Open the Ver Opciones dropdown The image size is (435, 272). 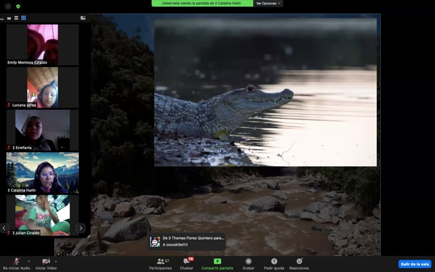coord(269,3)
